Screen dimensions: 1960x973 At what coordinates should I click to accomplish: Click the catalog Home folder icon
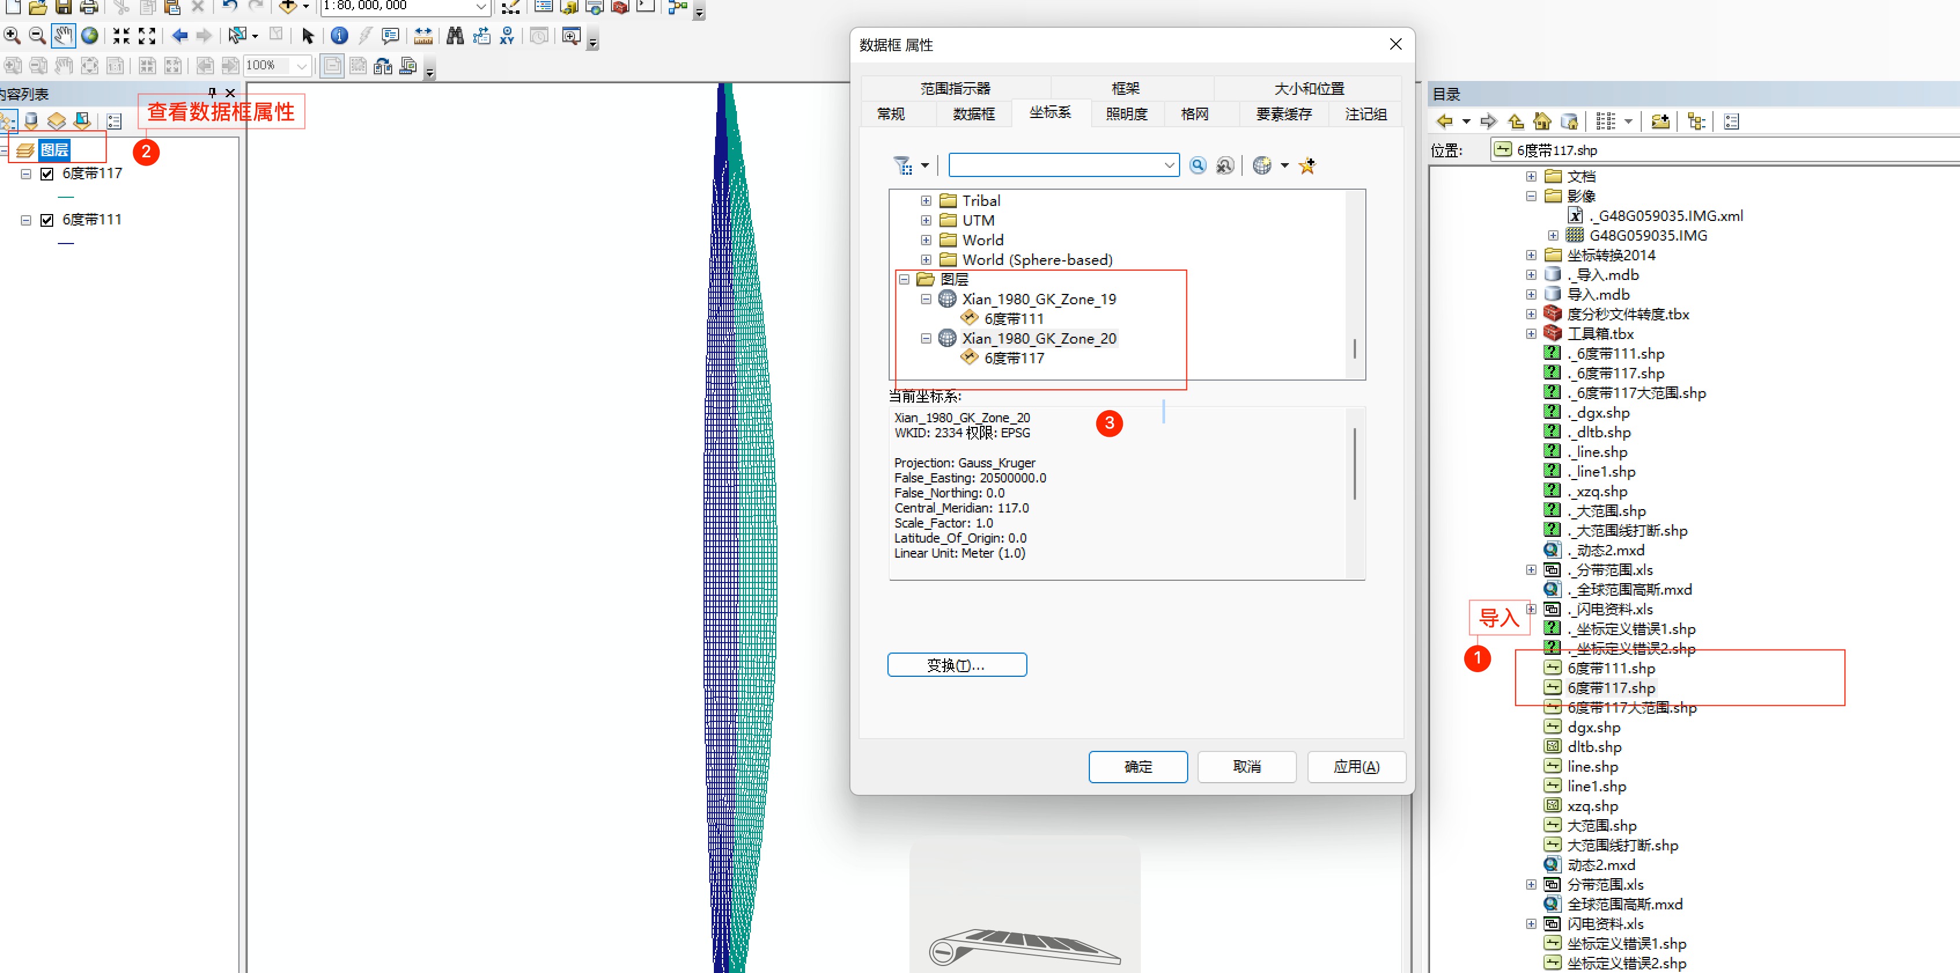(x=1542, y=121)
